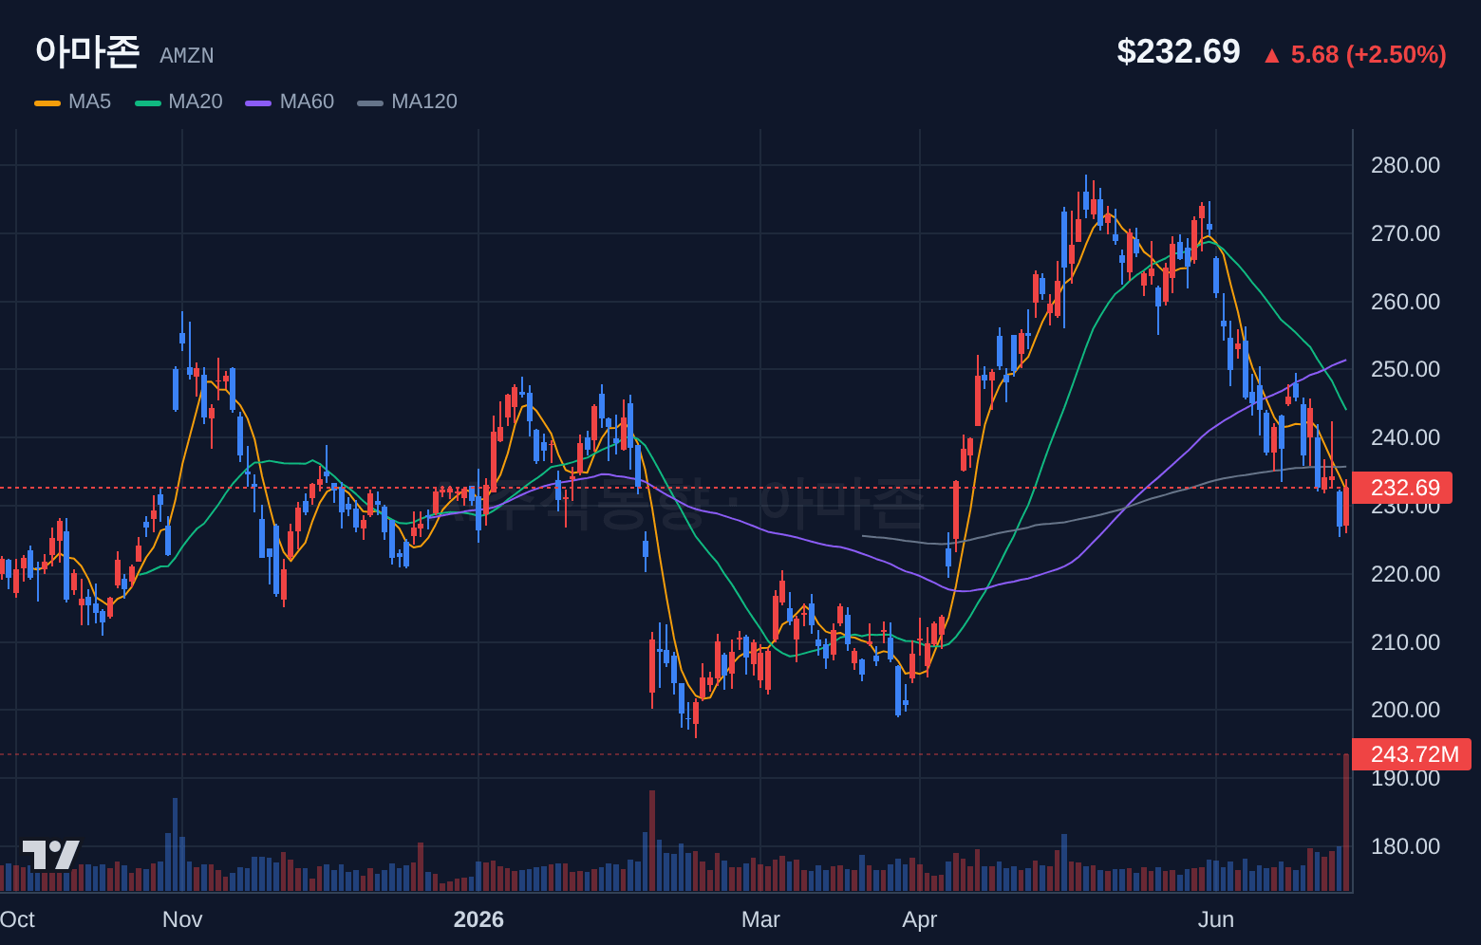Viewport: 1481px width, 945px height.
Task: Click the red up-triangle change indicator
Action: [x=1272, y=56]
